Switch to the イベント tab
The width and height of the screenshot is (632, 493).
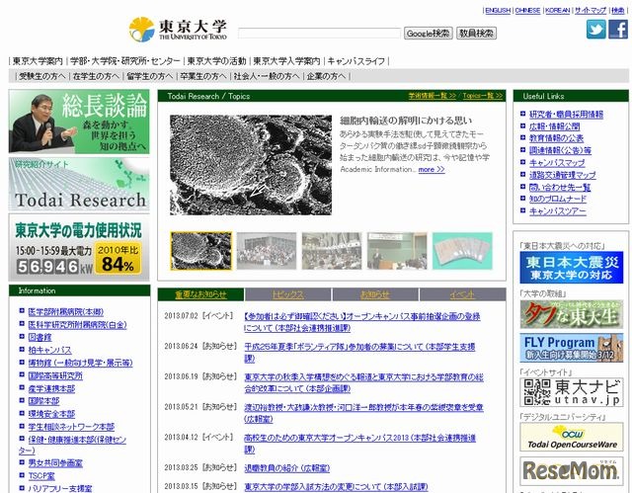coord(462,294)
